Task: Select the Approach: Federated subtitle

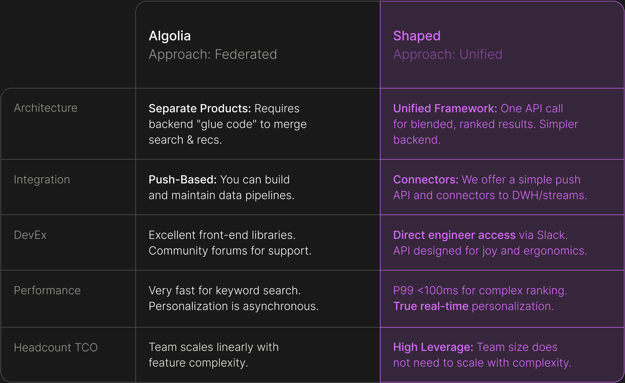Action: point(213,54)
